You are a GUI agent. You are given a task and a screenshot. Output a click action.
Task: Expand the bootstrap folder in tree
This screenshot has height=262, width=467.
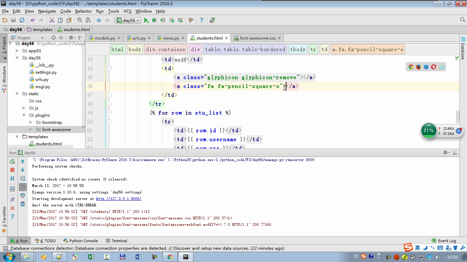pos(31,122)
